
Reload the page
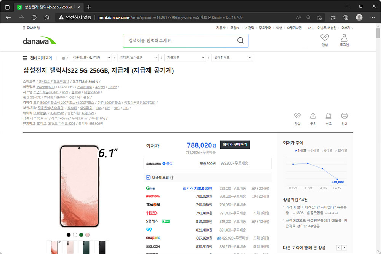(34, 18)
